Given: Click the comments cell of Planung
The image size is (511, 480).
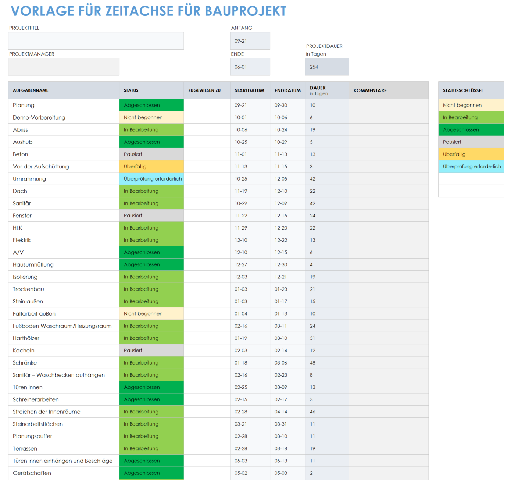Looking at the screenshot, I should coord(389,105).
